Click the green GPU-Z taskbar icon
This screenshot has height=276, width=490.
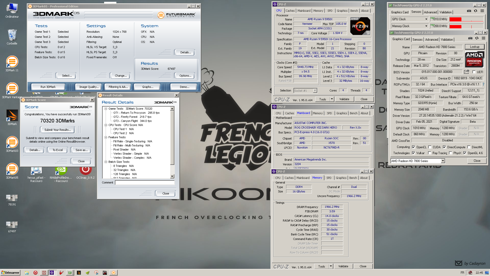70,273
